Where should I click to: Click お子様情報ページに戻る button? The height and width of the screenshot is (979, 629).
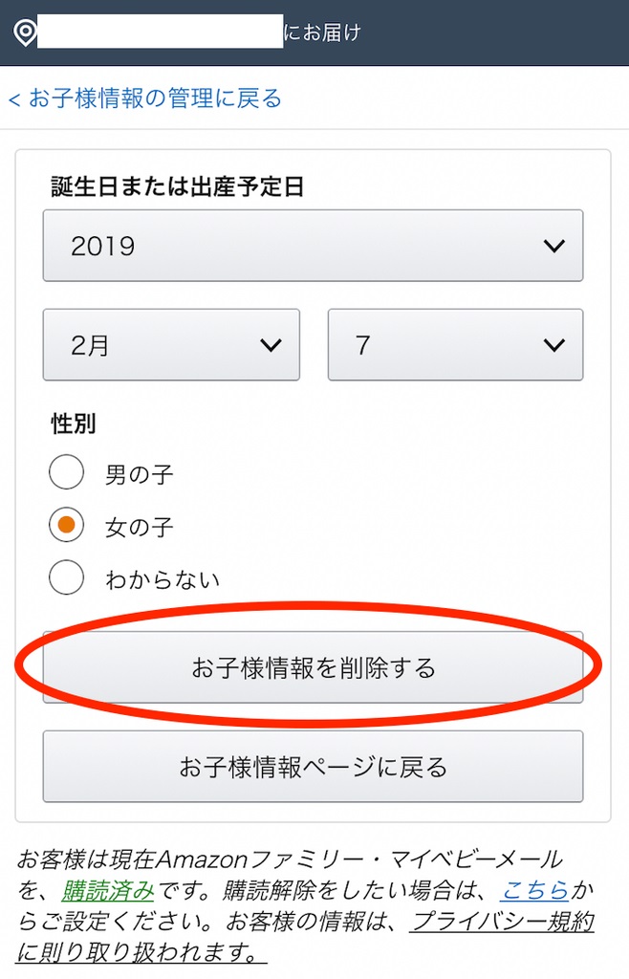(314, 767)
